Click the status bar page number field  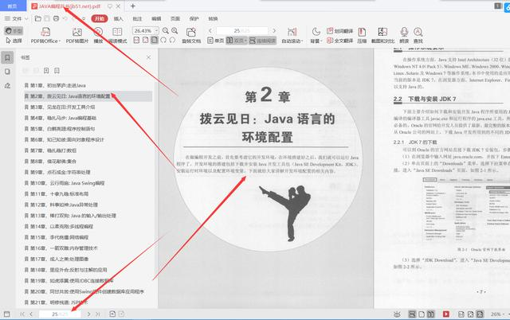pyautogui.click(x=60, y=314)
